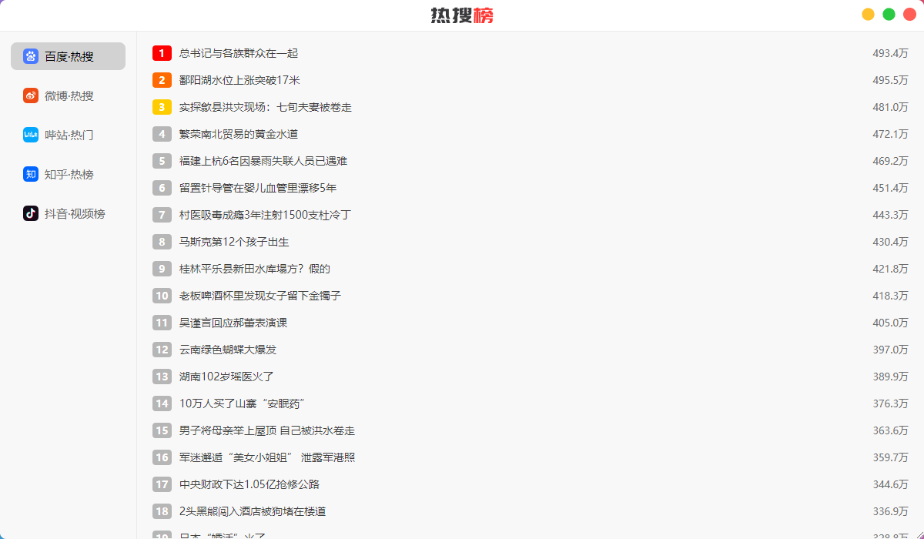Click the orange rank 2 badge
Screen dimensions: 924x539
162,80
